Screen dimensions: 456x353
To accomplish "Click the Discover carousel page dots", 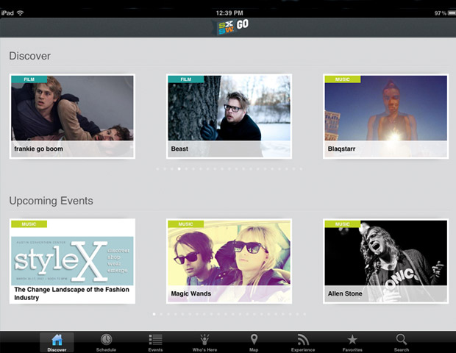I will [228, 169].
